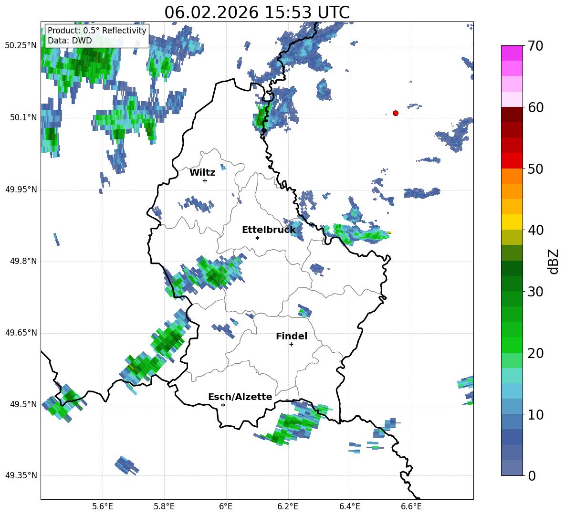Select the Esch/Alzette city label
This screenshot has height=516, width=565.
tap(240, 397)
